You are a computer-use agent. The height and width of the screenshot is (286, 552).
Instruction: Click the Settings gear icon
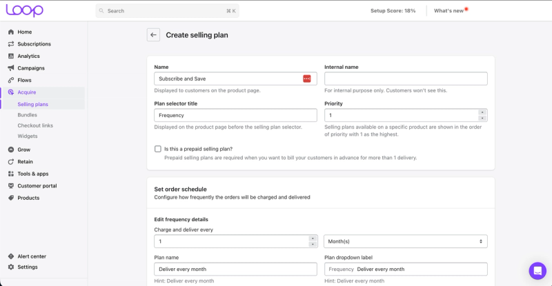coord(11,267)
